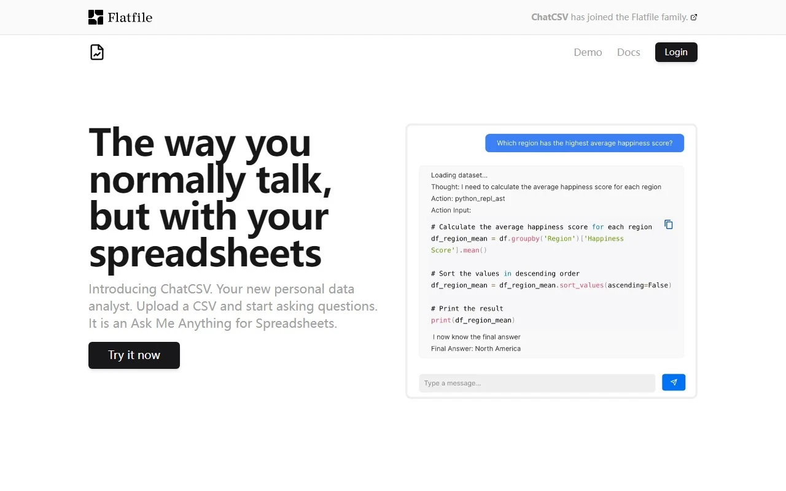The image size is (786, 491).
Task: Click the '# Print the result' comment
Action: click(x=467, y=309)
